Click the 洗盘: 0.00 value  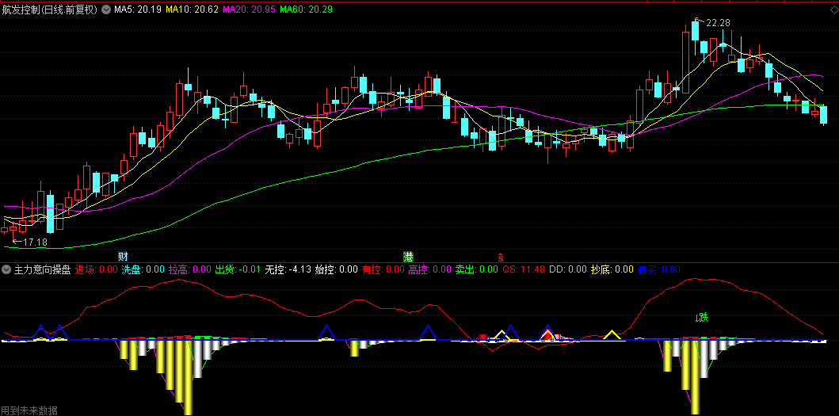click(143, 269)
